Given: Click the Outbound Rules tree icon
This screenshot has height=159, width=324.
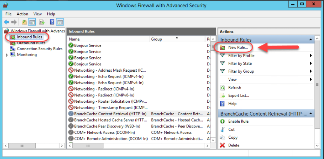Looking at the screenshot, I should coord(13,43).
